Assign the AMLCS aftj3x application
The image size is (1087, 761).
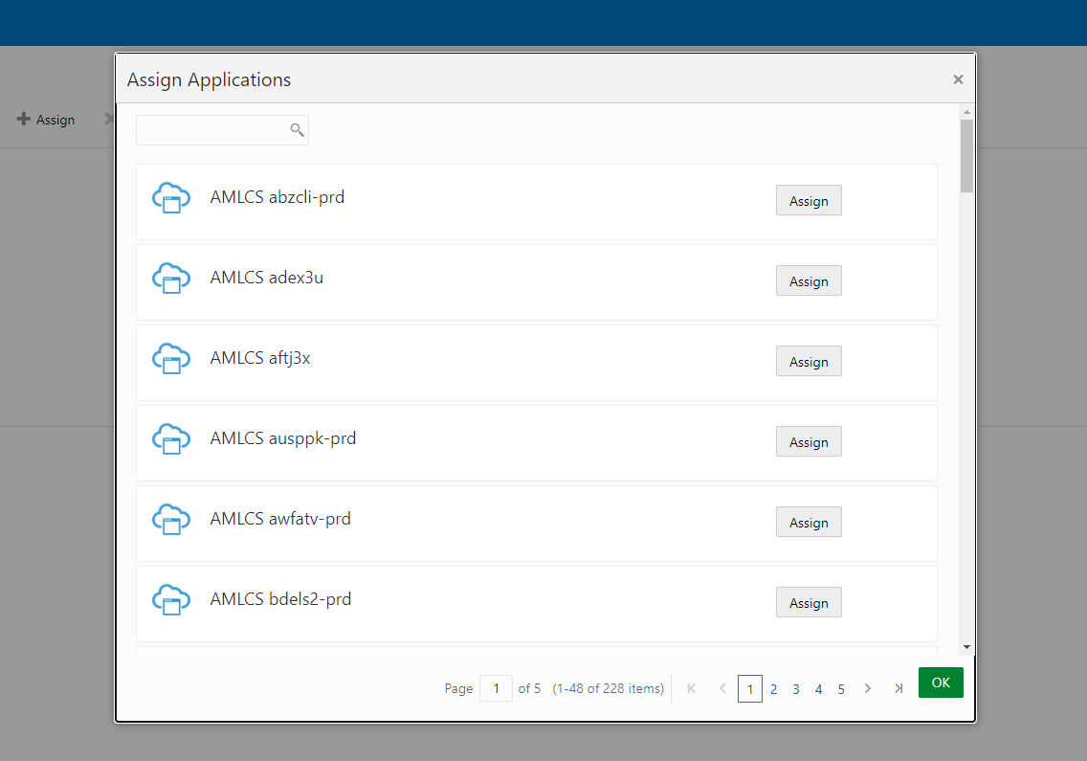pyautogui.click(x=809, y=361)
